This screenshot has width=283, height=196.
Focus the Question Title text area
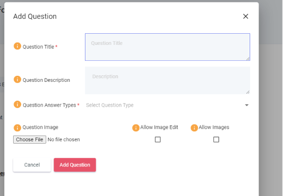coord(167,47)
